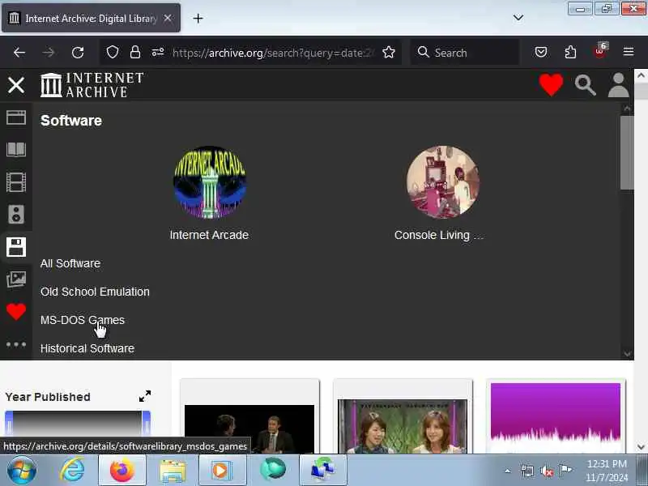The image size is (648, 486).
Task: Open Books section icon in sidebar
Action: click(x=16, y=150)
